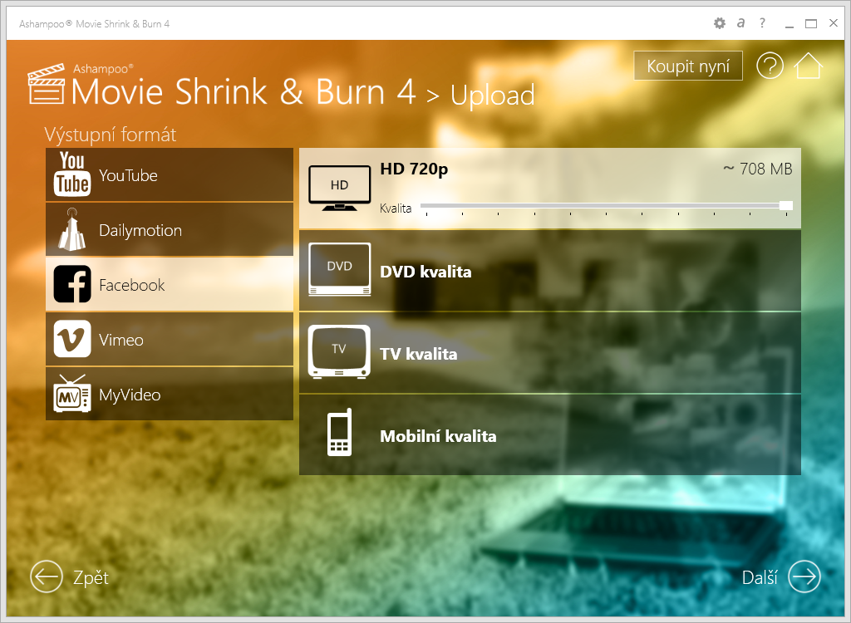Click middle of Kvalita slider track

pyautogui.click(x=606, y=206)
